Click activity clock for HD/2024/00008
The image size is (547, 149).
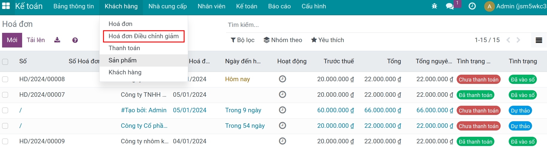(282, 79)
